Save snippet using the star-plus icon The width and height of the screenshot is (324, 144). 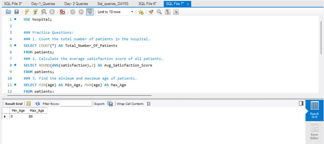pyautogui.click(x=141, y=12)
